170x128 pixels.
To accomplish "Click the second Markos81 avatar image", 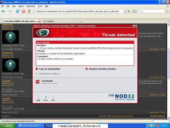I will click(x=11, y=65).
